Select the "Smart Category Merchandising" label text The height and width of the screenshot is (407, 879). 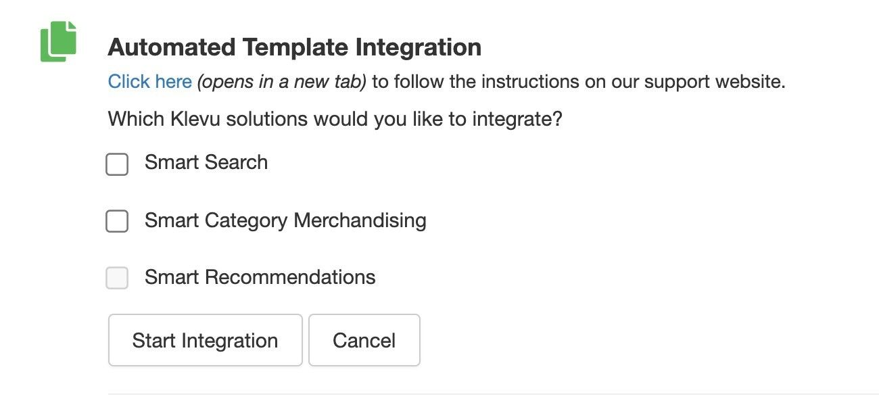(285, 220)
